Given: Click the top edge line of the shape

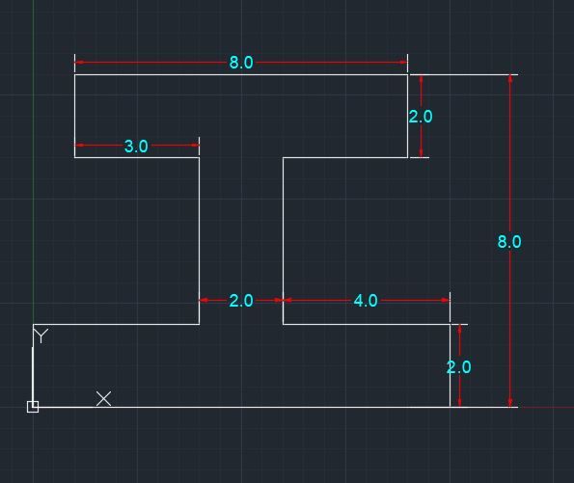Looking at the screenshot, I should click(241, 74).
